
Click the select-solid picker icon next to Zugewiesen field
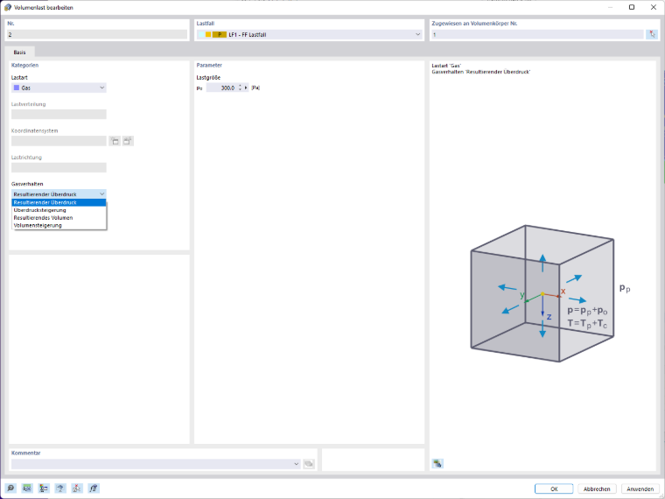[652, 34]
